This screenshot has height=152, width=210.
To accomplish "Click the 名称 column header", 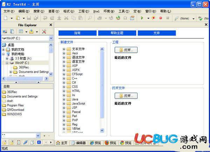I will [27, 86].
